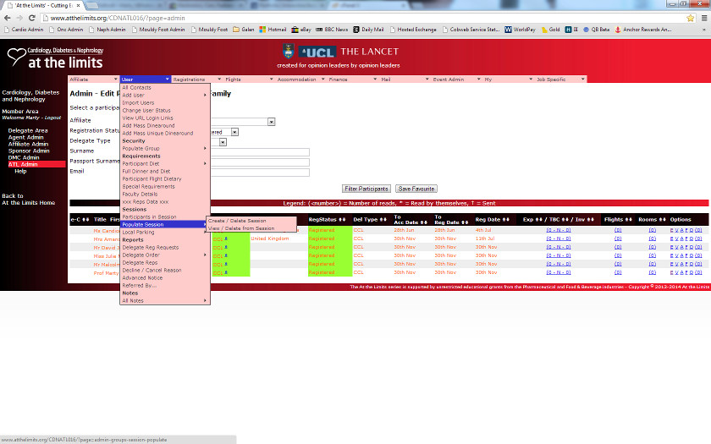
Task: Reload the page with the refresh icon
Action: point(32,18)
